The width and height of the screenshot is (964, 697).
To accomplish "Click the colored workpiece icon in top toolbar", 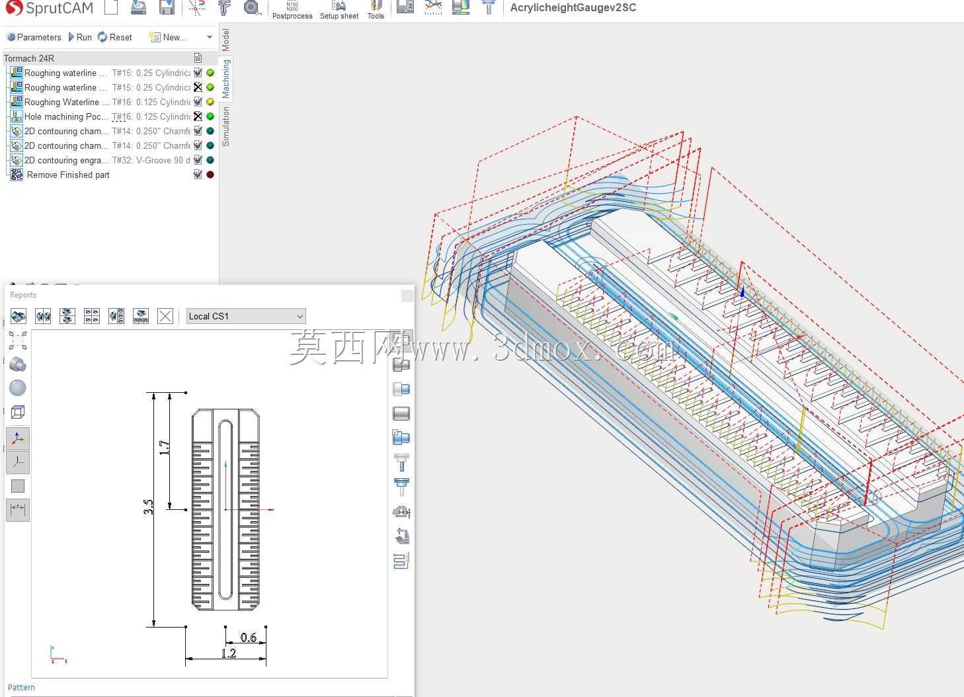I will 461,7.
